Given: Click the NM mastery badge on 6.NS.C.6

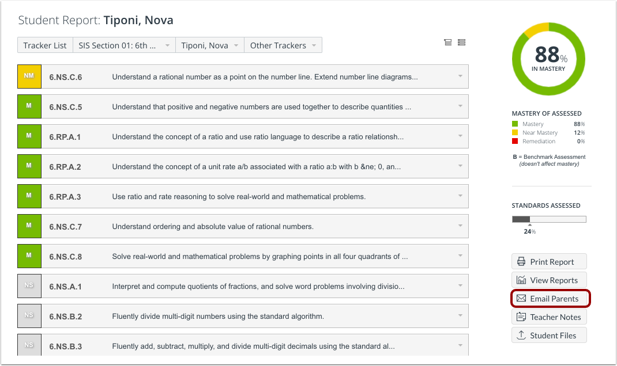Looking at the screenshot, I should [29, 76].
